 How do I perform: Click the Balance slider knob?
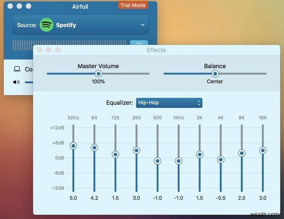215,74
